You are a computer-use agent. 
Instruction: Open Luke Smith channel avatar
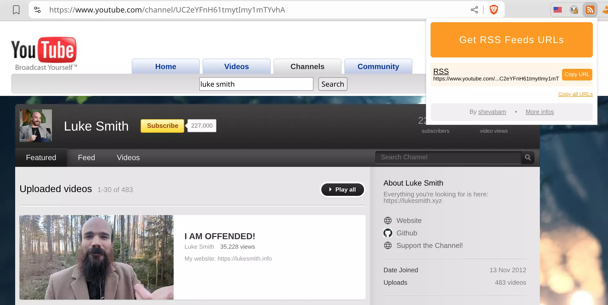coord(36,126)
